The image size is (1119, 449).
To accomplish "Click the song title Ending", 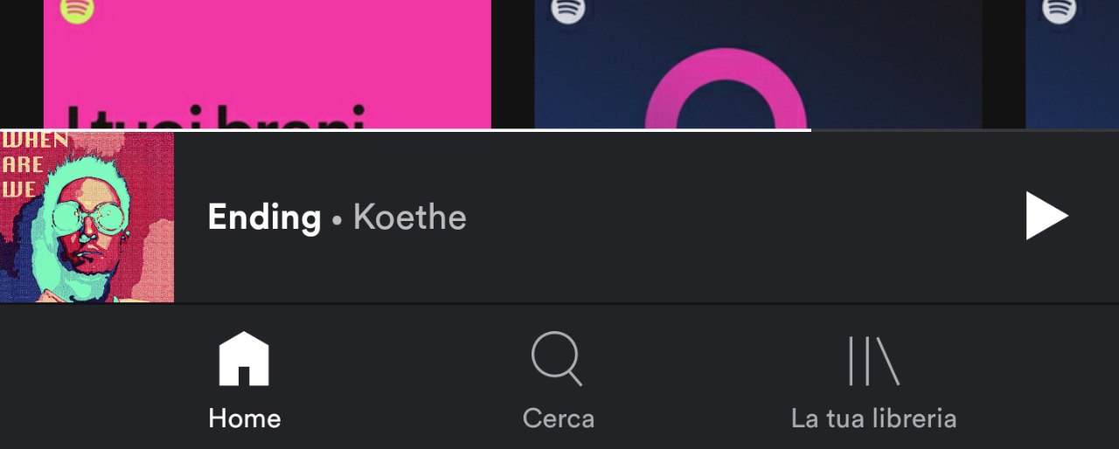I will (264, 218).
